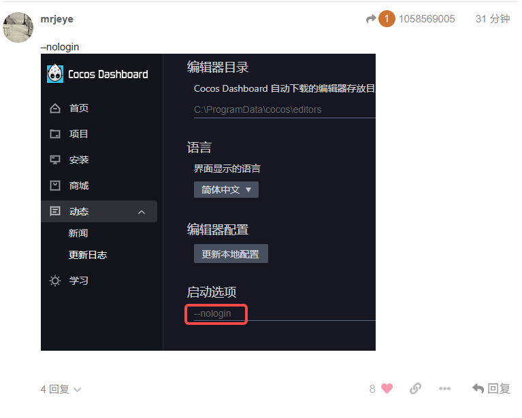Click the 学习 lightbulb icon
The height and width of the screenshot is (418, 522).
click(55, 281)
